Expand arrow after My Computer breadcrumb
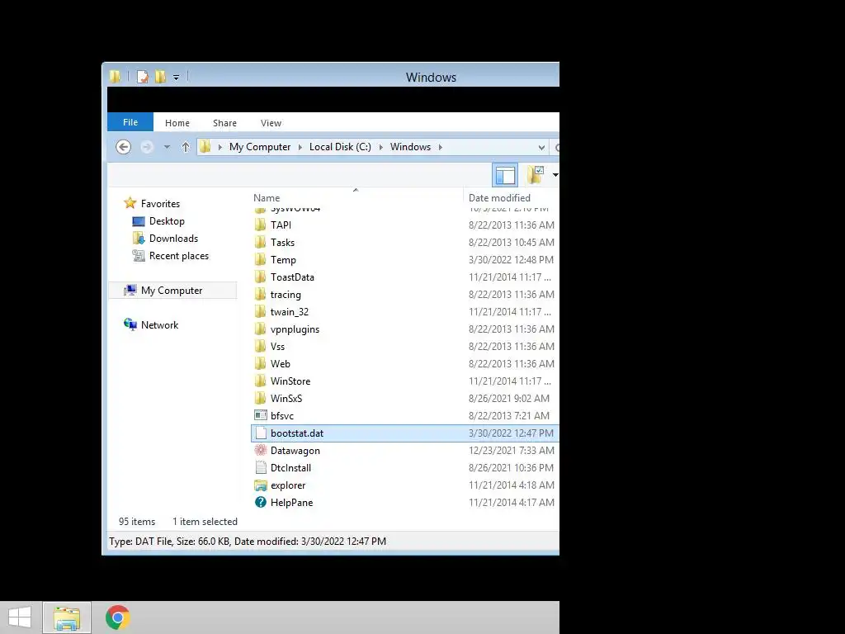The image size is (845, 634). click(300, 147)
